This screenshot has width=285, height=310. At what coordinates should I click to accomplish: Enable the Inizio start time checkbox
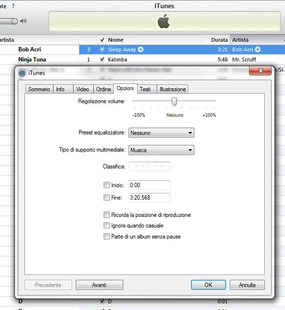pyautogui.click(x=107, y=185)
